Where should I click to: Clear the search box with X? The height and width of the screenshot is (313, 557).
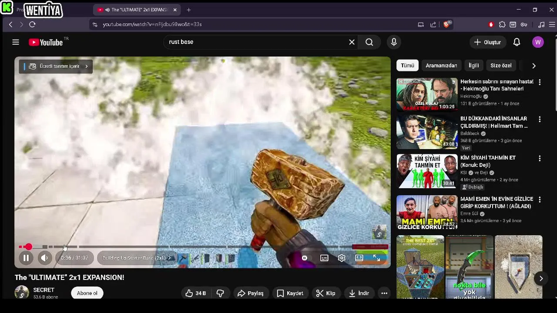352,42
